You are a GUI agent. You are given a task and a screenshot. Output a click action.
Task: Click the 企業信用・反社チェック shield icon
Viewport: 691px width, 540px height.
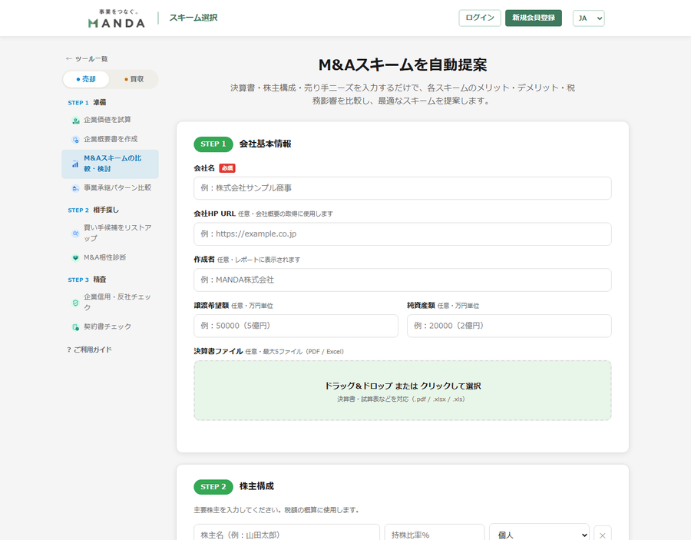coord(76,303)
